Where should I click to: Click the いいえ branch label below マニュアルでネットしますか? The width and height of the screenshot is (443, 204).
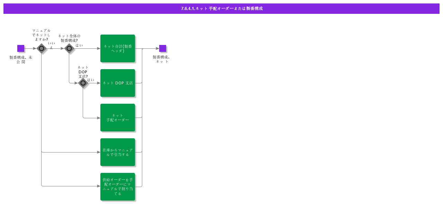[52, 45]
